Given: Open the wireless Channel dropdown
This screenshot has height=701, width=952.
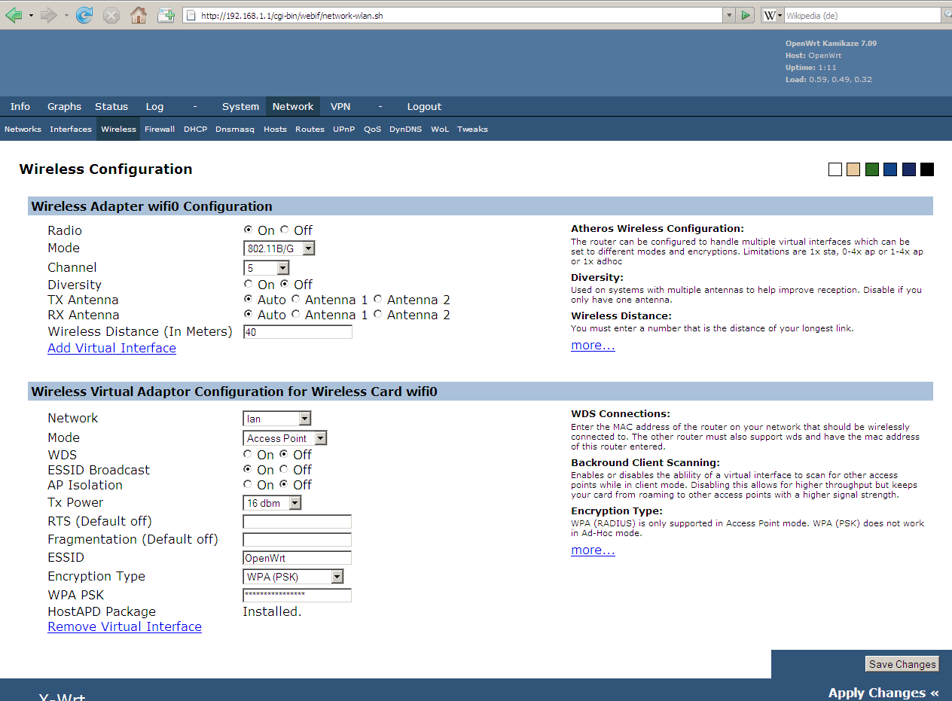Looking at the screenshot, I should coord(282,267).
